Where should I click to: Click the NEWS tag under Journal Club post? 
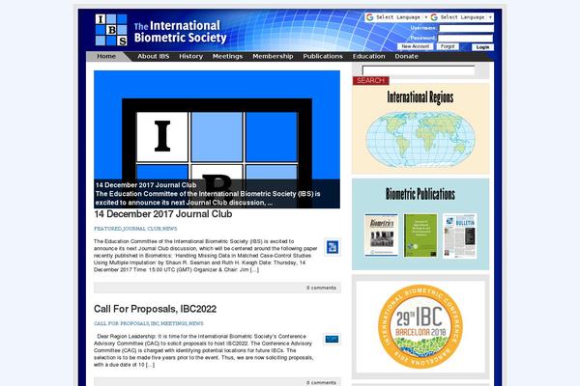point(170,229)
